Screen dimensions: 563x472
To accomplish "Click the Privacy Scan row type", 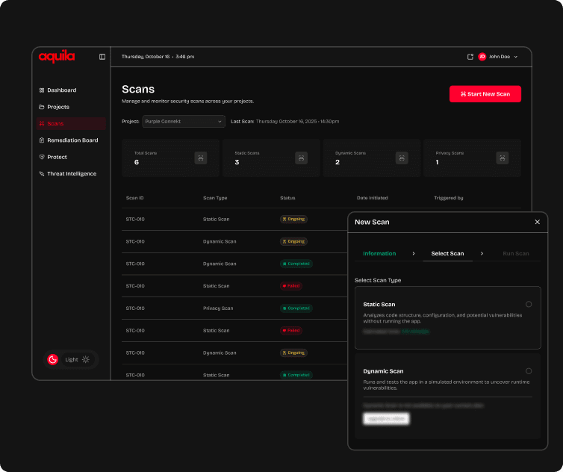I will (x=218, y=308).
